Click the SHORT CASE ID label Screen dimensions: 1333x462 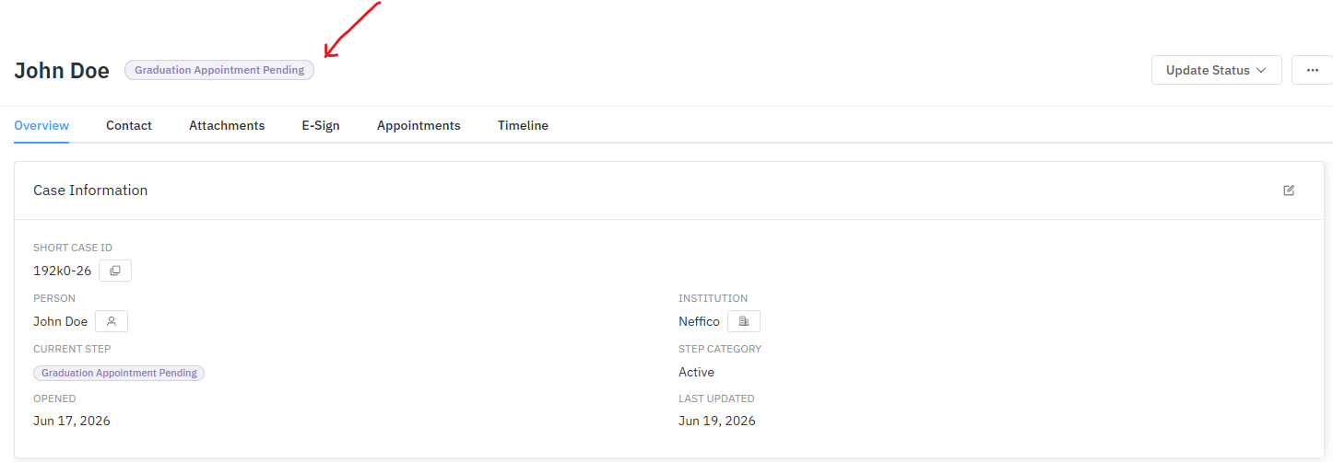[73, 248]
